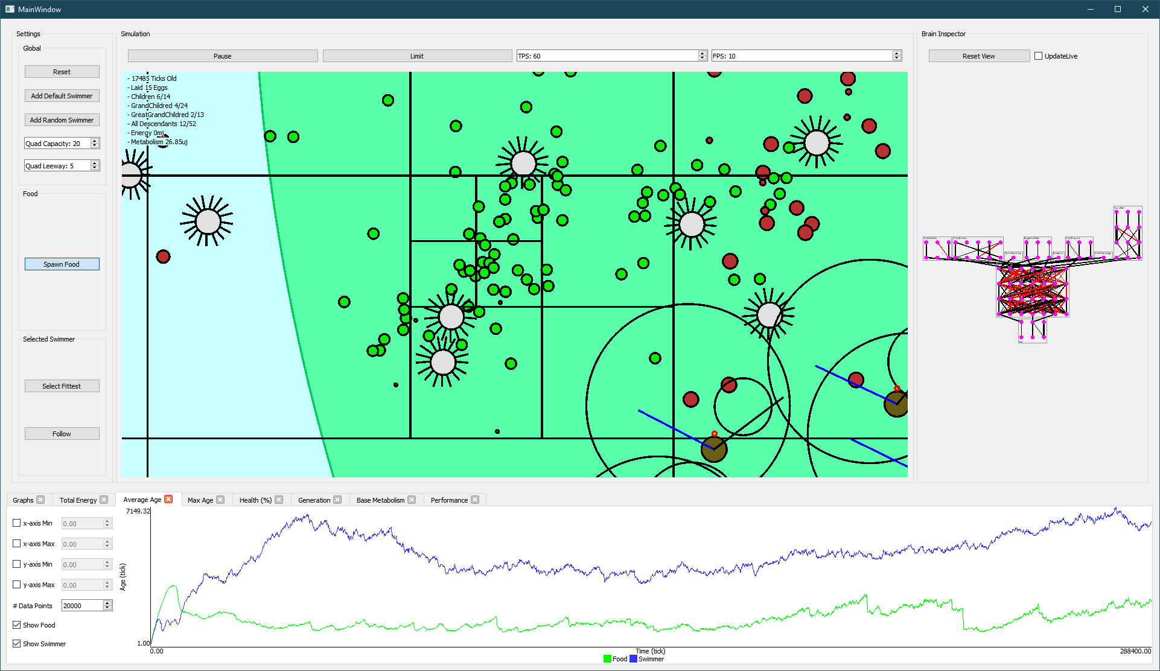Close the Max Age tab
The width and height of the screenshot is (1160, 671).
pos(220,500)
